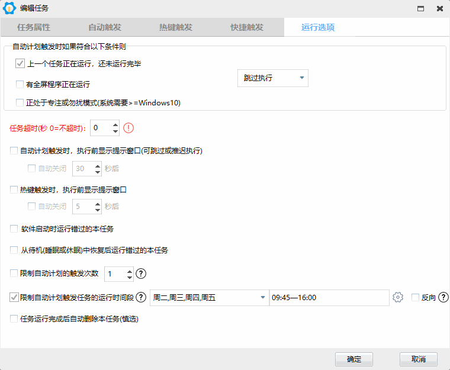Click the help icon next to 反向
This screenshot has width=450, height=370.
tap(443, 297)
